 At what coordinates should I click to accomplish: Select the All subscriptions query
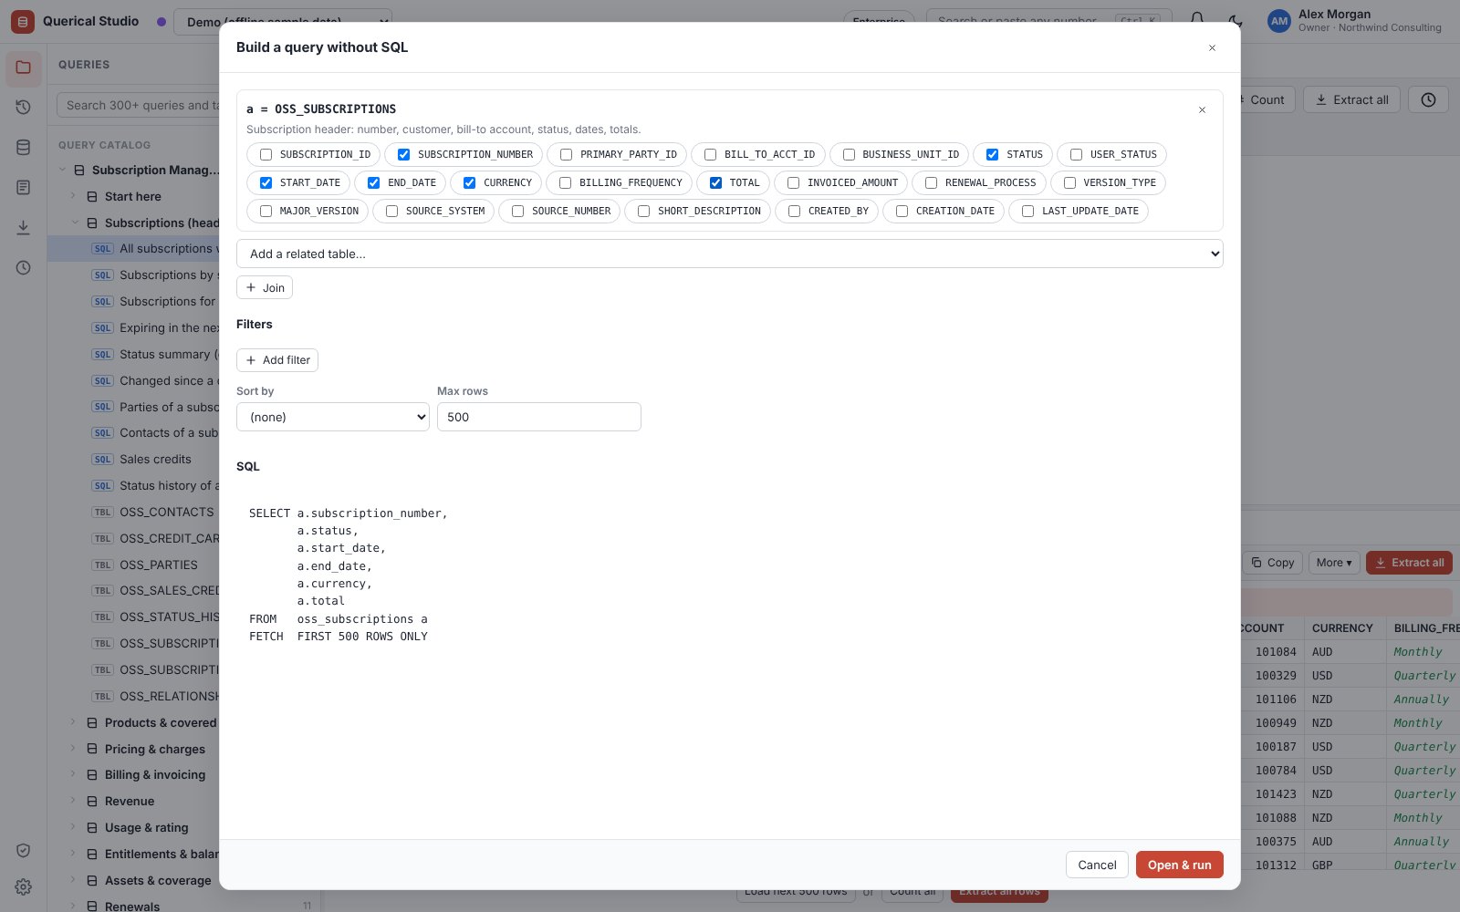tap(133, 249)
